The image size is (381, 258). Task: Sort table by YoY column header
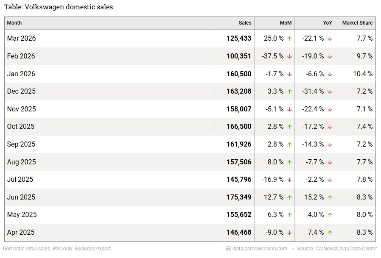(x=328, y=23)
